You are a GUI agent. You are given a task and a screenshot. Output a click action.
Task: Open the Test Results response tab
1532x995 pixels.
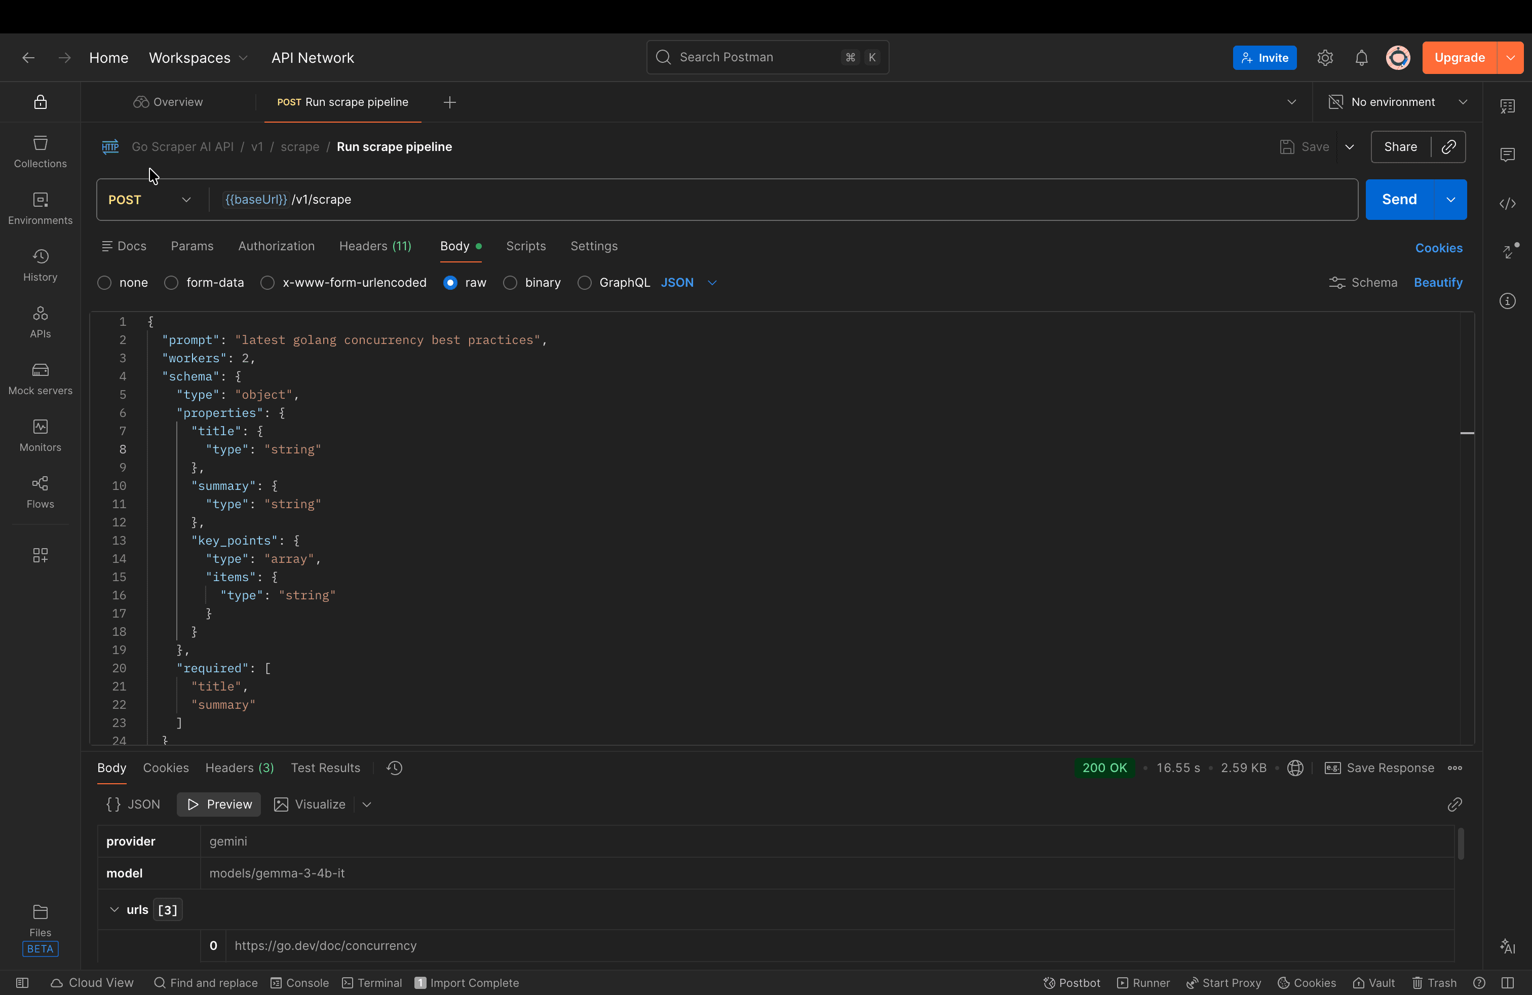tap(325, 768)
